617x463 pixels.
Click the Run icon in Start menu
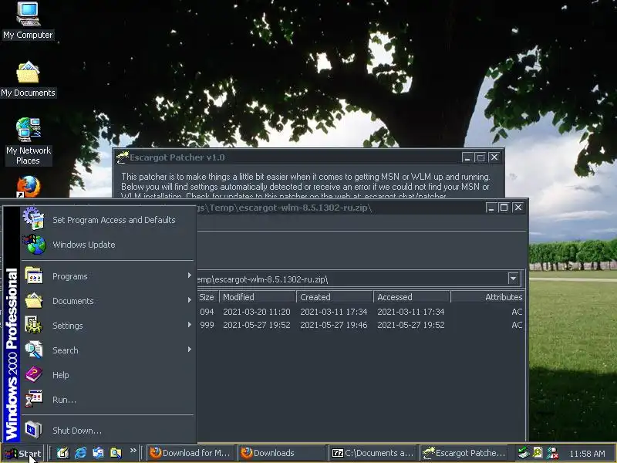point(34,398)
